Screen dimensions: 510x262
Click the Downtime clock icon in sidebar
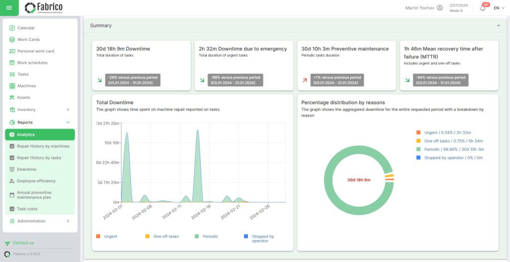click(12, 170)
